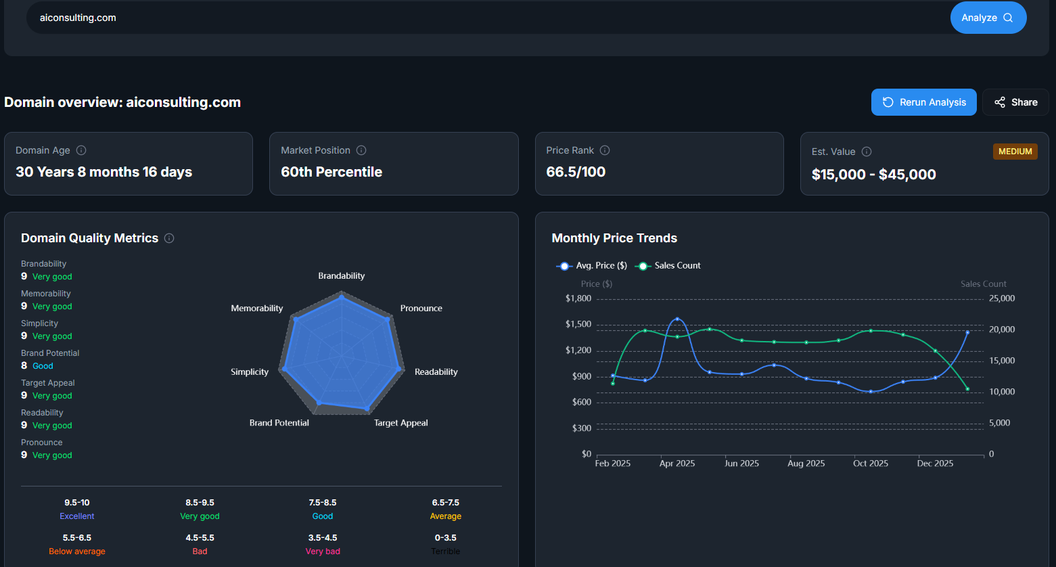Image resolution: width=1056 pixels, height=567 pixels.
Task: Click the Readability label on radar chart
Action: coord(436,372)
